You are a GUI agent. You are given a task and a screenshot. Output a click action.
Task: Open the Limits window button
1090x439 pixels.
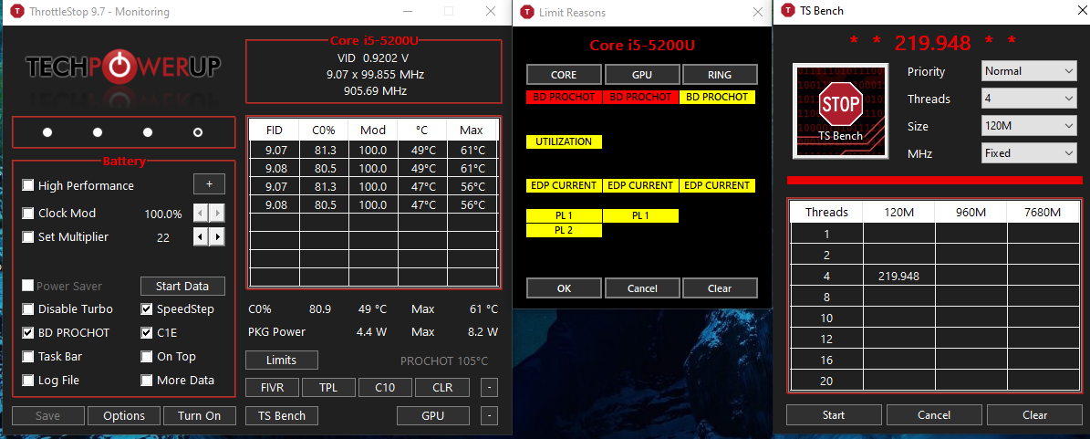[x=282, y=360]
